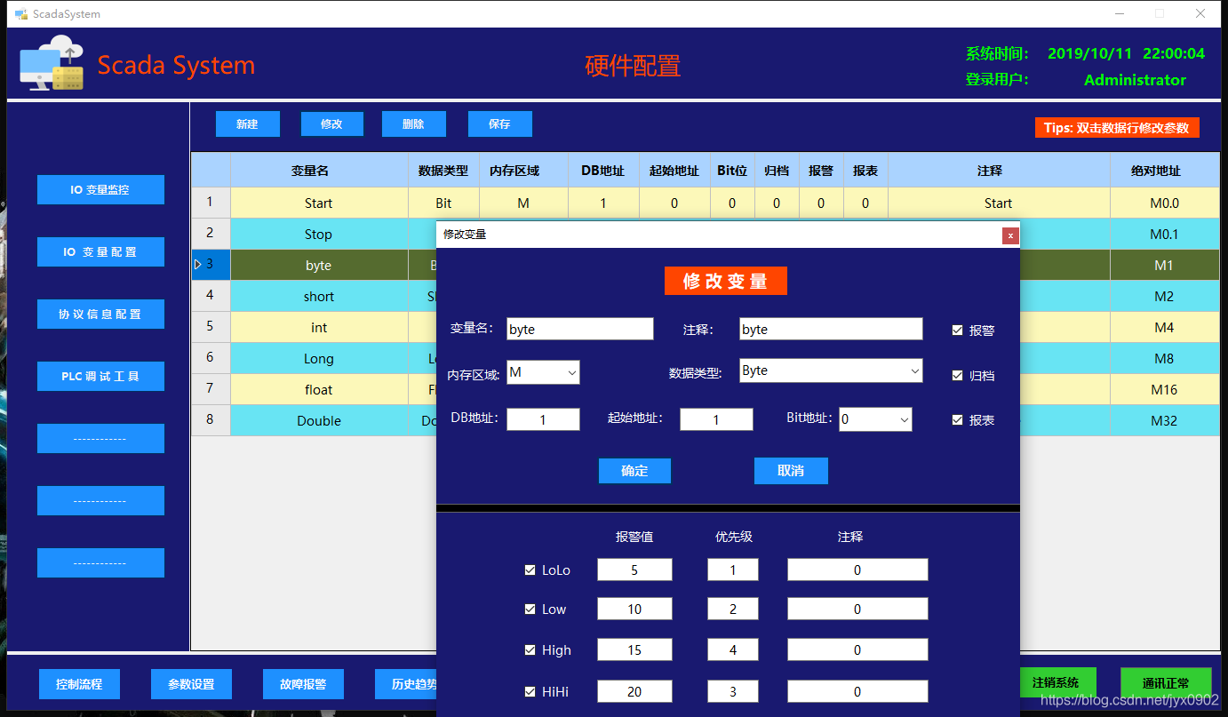Uncheck the LoLo alarm checkbox

pyautogui.click(x=530, y=570)
